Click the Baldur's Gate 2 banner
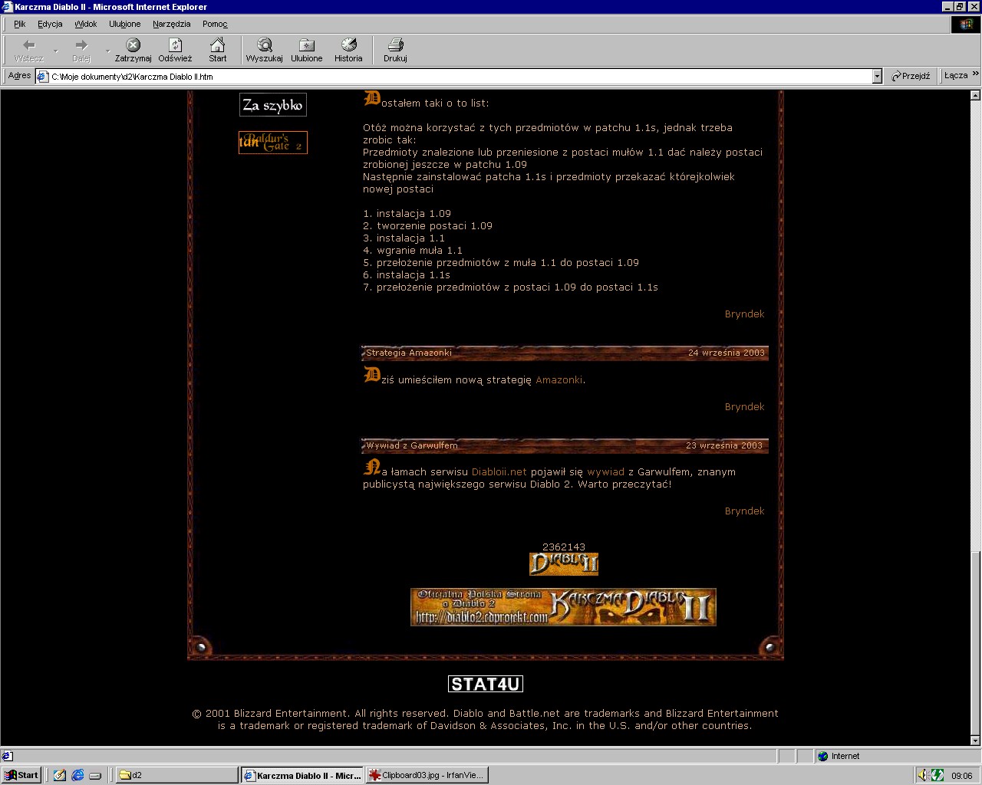The width and height of the screenshot is (982, 785). 273,143
